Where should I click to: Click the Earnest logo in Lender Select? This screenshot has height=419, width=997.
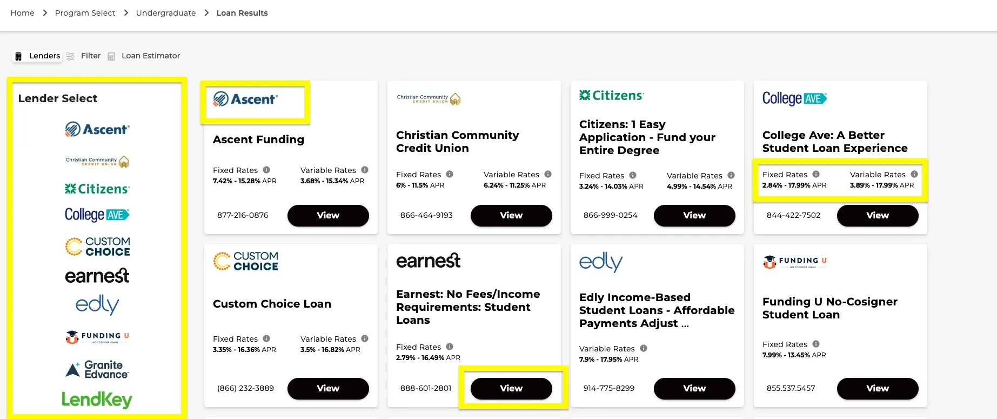pyautogui.click(x=97, y=276)
